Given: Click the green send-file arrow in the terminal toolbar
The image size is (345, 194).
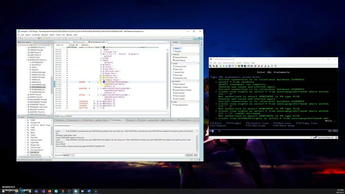Looking at the screenshot, I should 220,66.
